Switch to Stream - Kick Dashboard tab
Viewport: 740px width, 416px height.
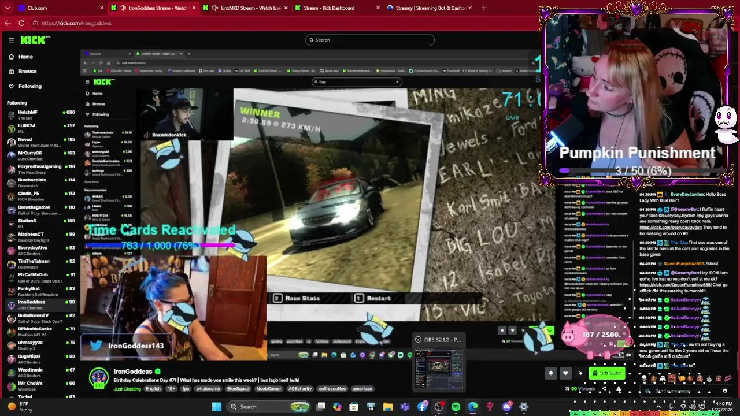[x=337, y=8]
